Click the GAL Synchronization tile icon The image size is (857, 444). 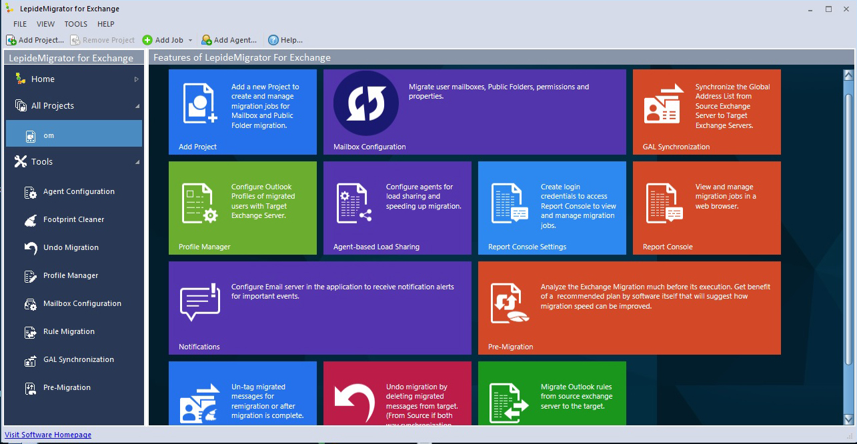664,103
